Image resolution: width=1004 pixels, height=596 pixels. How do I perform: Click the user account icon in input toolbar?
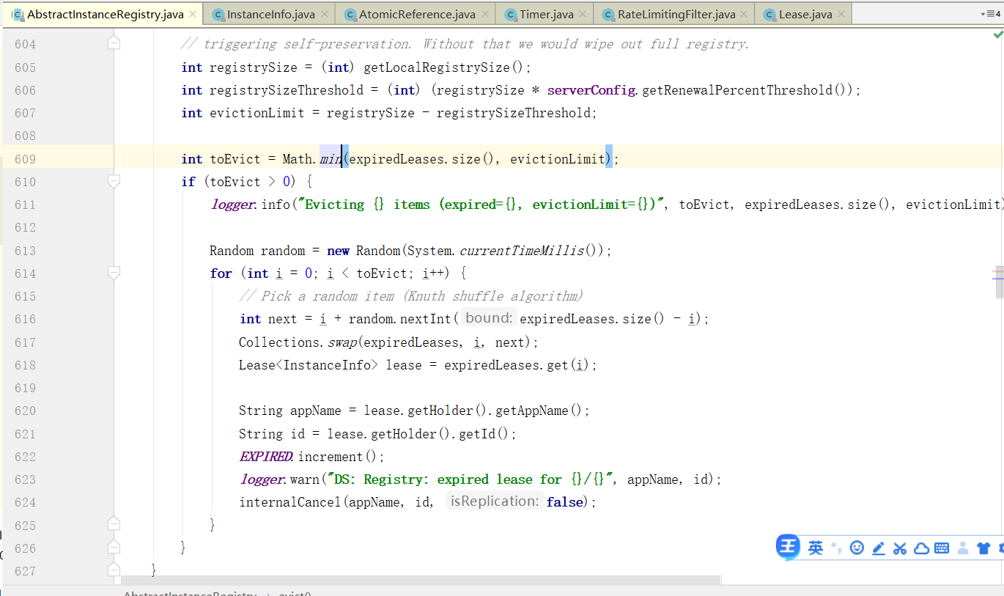click(963, 548)
